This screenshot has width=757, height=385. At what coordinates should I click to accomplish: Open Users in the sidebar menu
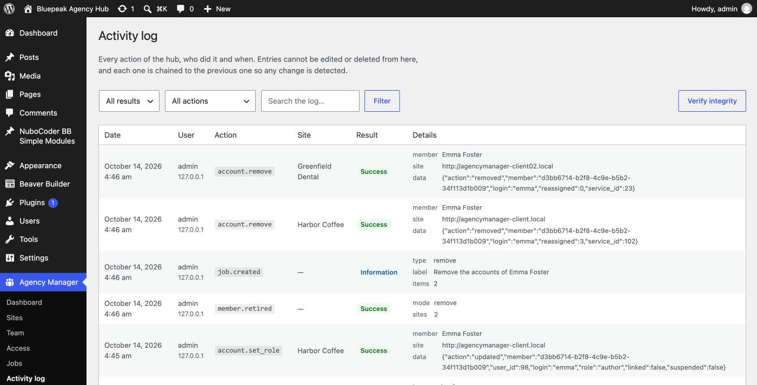(43, 221)
